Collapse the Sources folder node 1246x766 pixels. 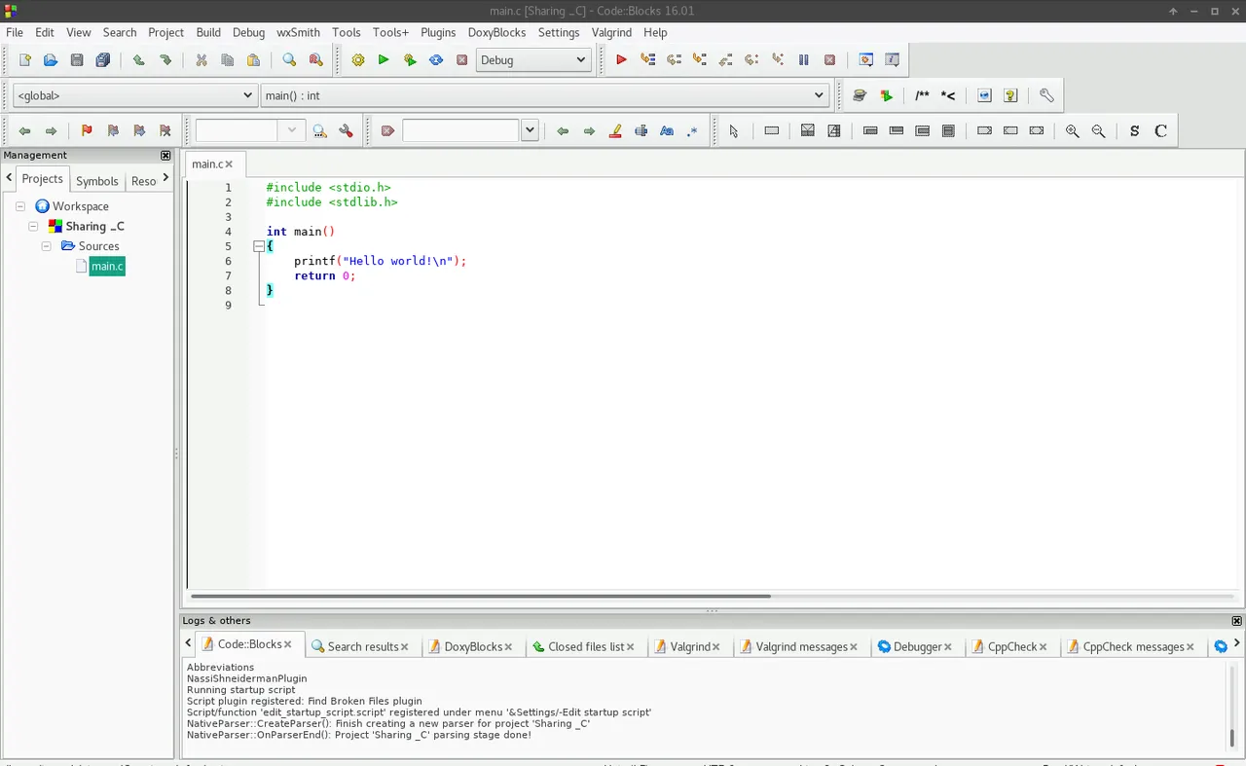46,246
